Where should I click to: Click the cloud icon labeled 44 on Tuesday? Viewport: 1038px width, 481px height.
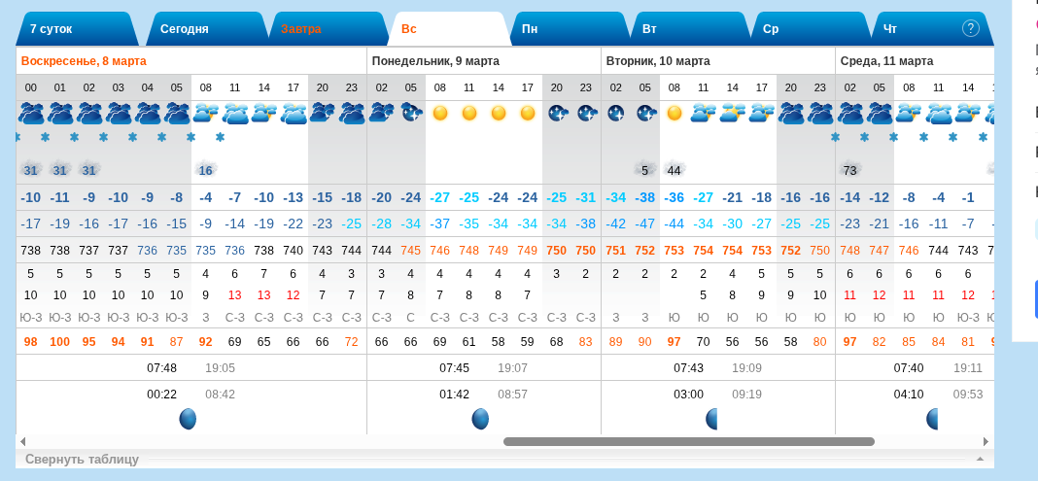coord(674,169)
